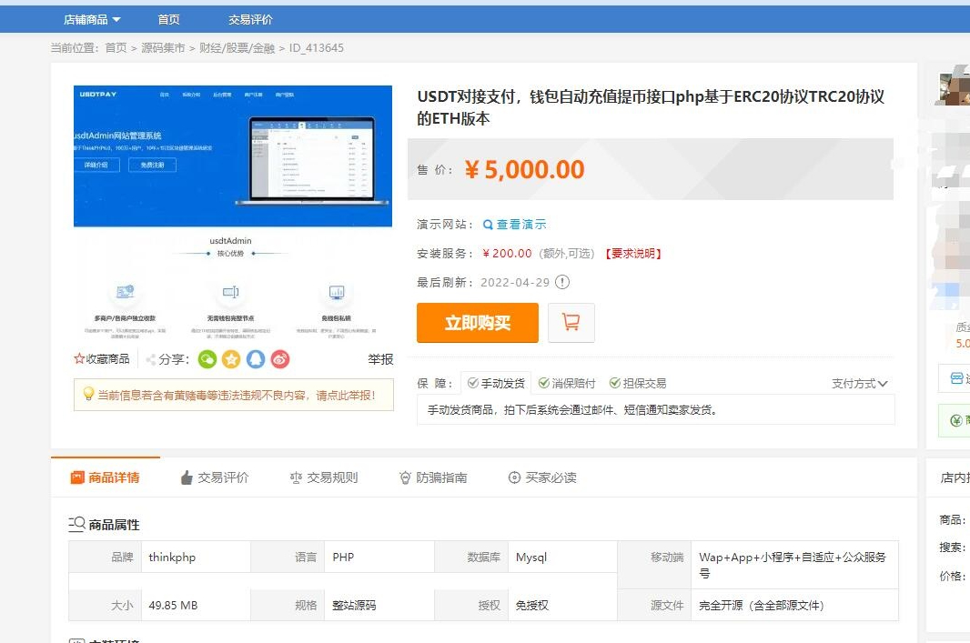The width and height of the screenshot is (970, 643).
Task: Click the ID_413645 breadcrumb text
Action: tap(316, 47)
